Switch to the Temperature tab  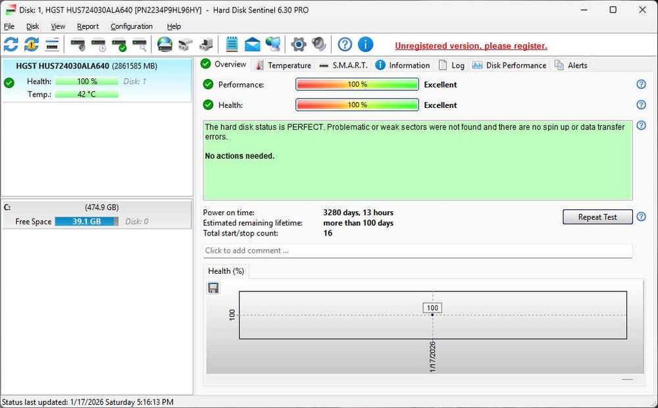pyautogui.click(x=284, y=66)
